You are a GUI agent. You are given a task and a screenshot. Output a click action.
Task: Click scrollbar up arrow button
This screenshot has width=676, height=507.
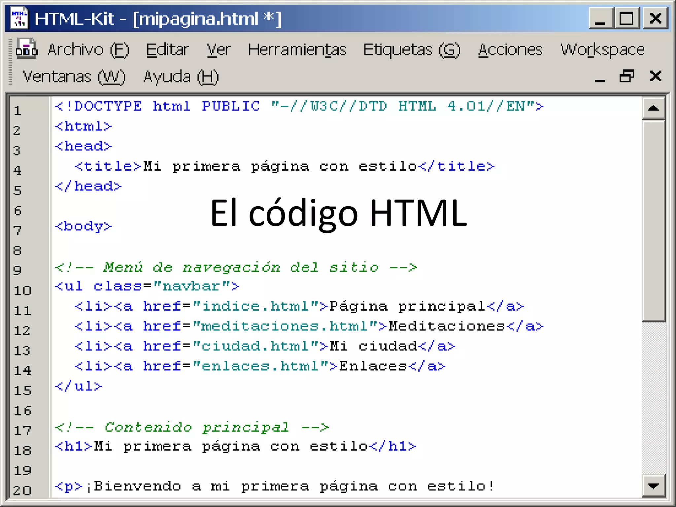pos(653,109)
